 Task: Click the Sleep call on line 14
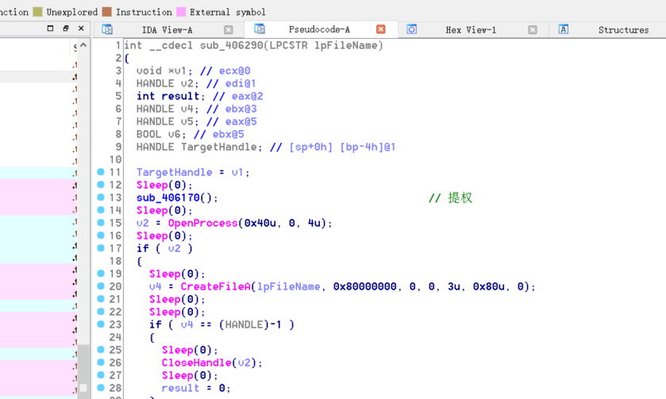tap(152, 210)
